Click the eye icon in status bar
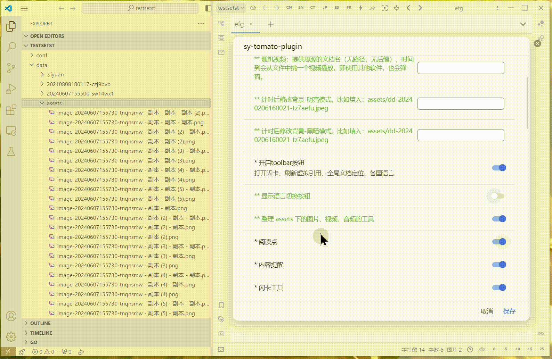552x359 pixels. tap(482, 349)
